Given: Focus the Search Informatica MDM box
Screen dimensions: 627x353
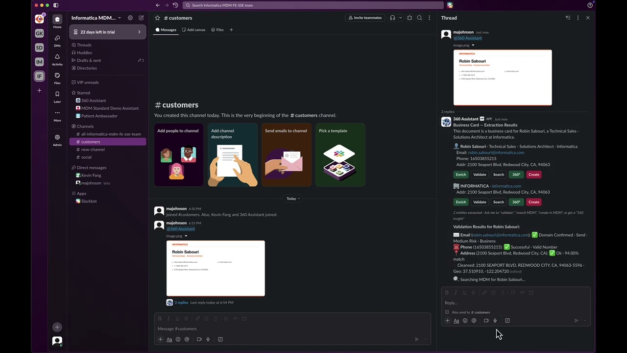Looking at the screenshot, I should tap(313, 5).
